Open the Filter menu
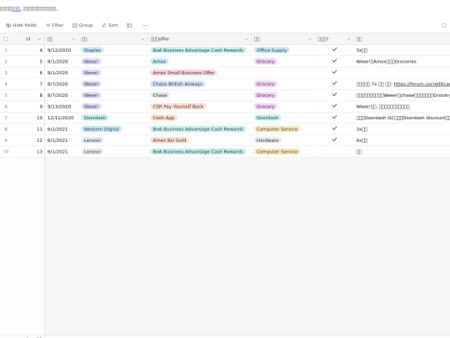The height and width of the screenshot is (338, 450). click(x=54, y=25)
